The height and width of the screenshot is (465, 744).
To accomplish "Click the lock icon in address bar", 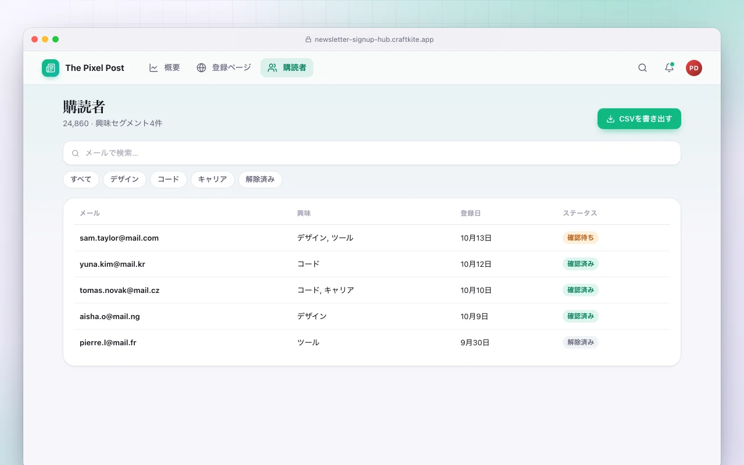I will click(x=309, y=40).
